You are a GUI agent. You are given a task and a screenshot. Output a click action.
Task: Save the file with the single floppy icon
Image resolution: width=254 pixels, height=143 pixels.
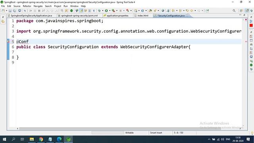(x=10, y=11)
